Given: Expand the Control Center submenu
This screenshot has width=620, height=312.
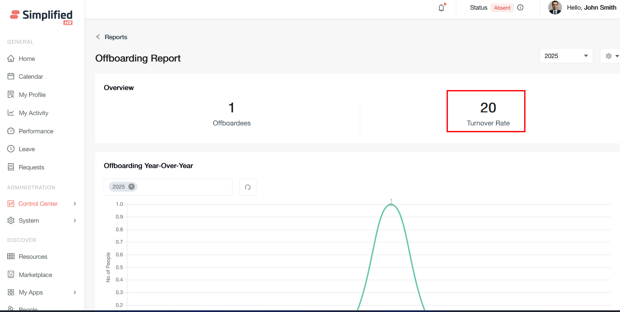Looking at the screenshot, I should (x=75, y=204).
